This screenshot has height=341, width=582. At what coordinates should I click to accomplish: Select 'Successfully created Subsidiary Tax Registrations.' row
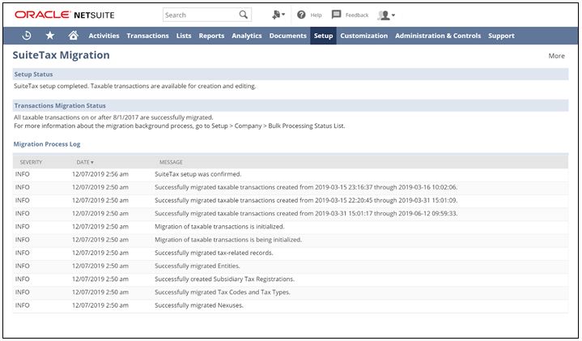point(291,279)
